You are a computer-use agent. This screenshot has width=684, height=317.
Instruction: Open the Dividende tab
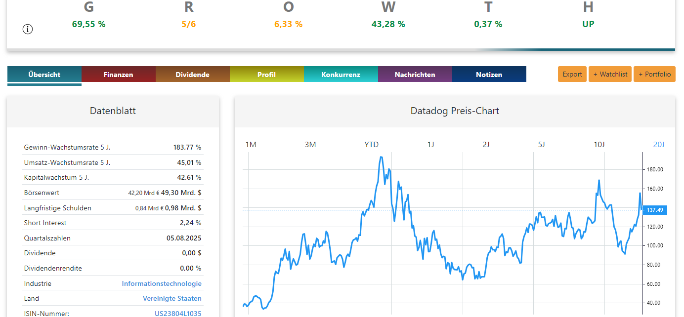(x=193, y=75)
